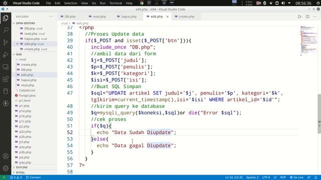321x180 pixels.
Task: Open the system power menu icon
Action: coord(318,3)
